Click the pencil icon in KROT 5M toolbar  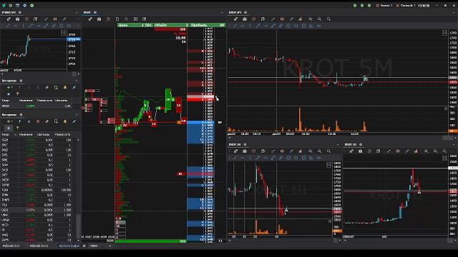click(x=291, y=19)
